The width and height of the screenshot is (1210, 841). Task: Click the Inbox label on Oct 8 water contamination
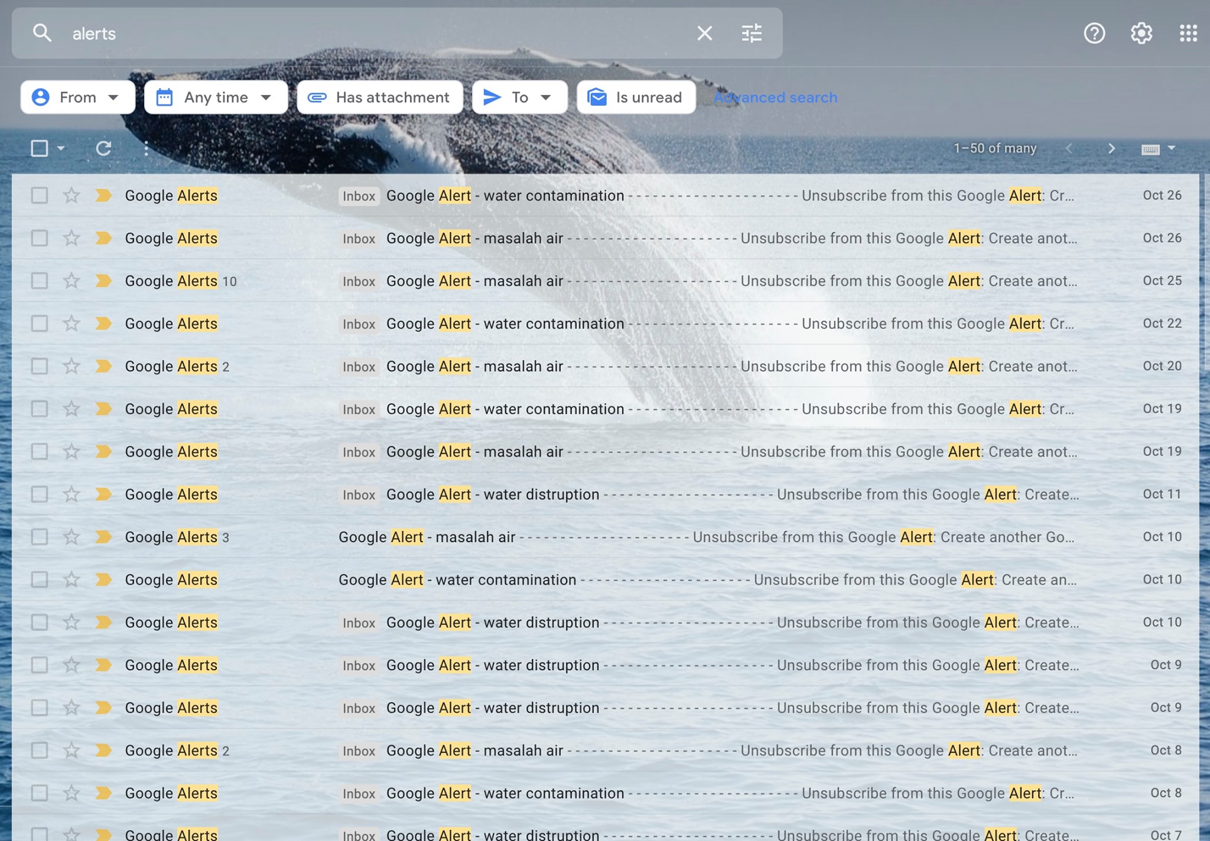pyautogui.click(x=359, y=793)
